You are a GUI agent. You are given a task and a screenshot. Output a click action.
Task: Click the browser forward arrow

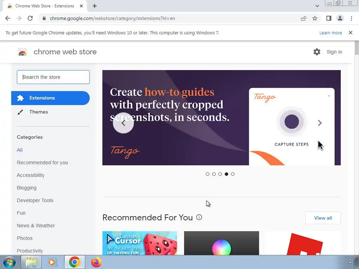pyautogui.click(x=19, y=18)
